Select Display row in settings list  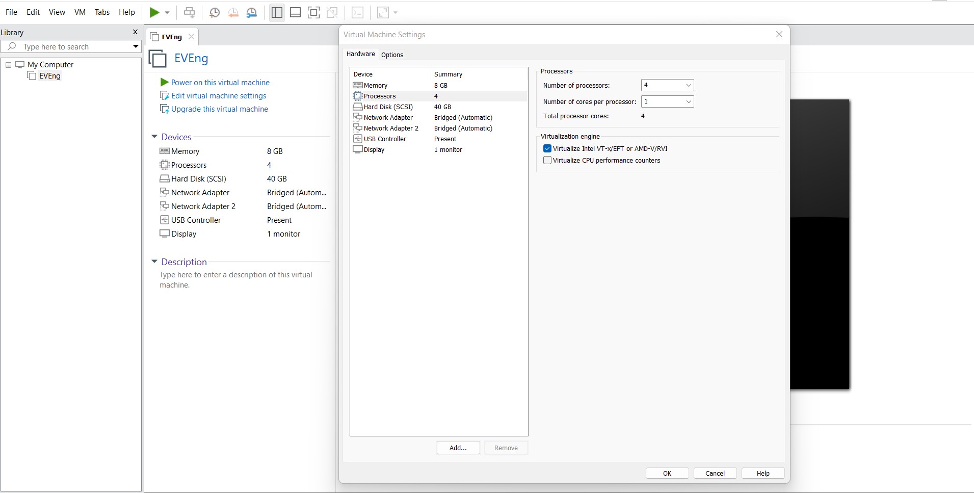point(439,149)
